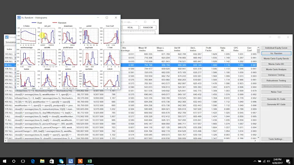
Task: Click the Vs. Random button
Action: coord(276,53)
